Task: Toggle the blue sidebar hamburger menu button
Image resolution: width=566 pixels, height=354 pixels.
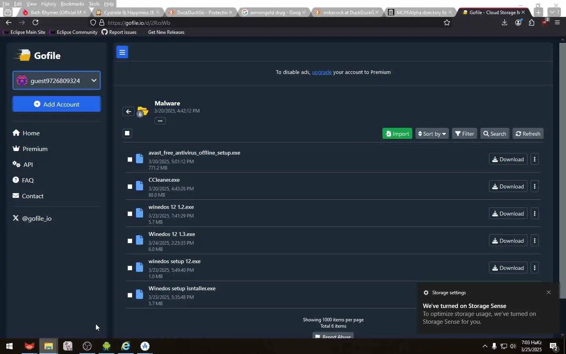Action: coord(122,52)
